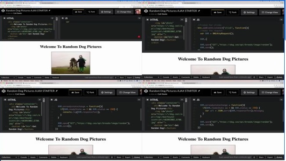Open JS gear in the console.log pen

(51, 100)
